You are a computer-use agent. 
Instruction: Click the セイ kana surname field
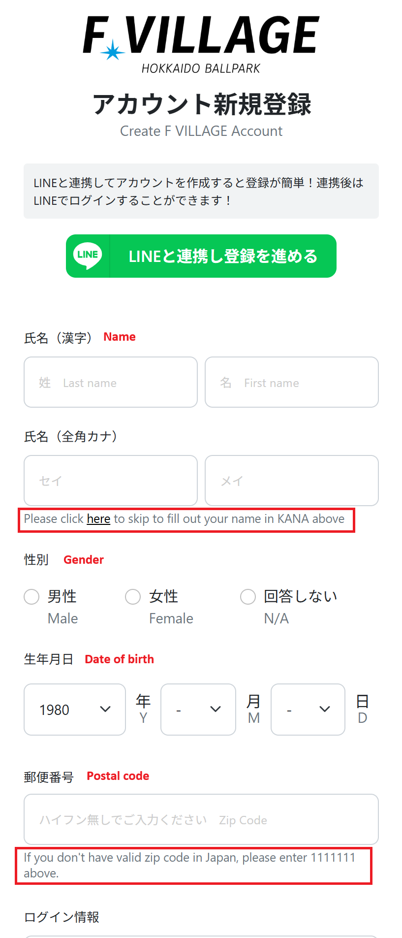111,481
